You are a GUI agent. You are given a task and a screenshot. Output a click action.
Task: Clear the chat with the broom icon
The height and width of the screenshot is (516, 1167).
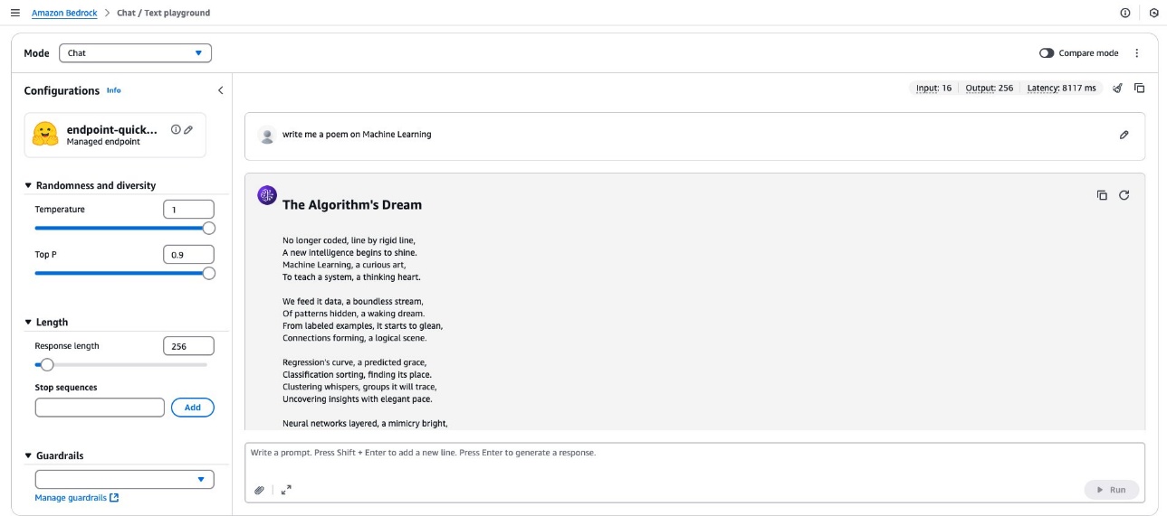1117,89
